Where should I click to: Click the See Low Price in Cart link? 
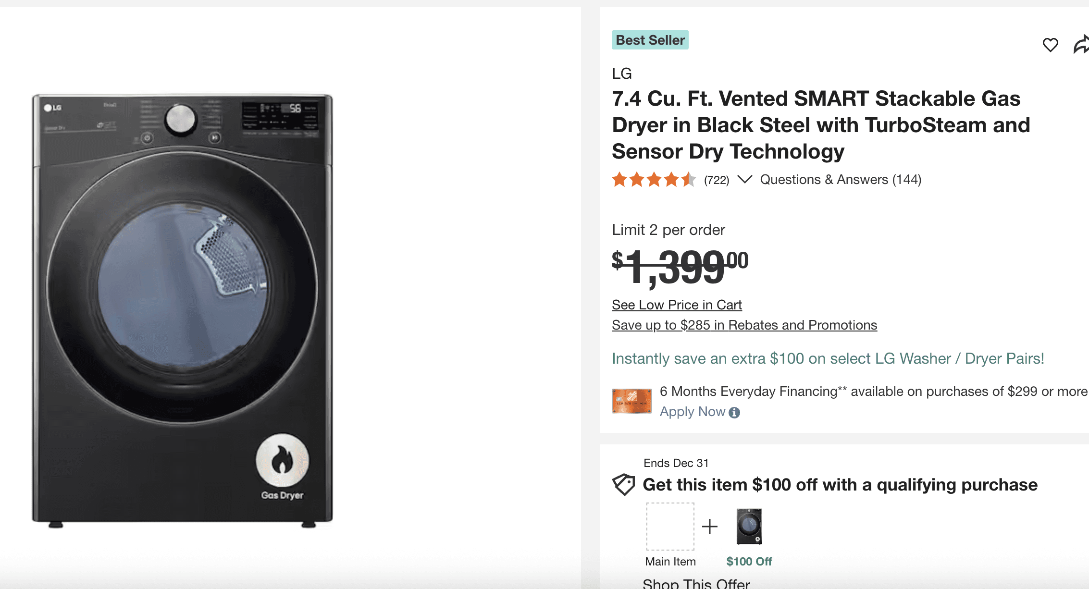[676, 305]
